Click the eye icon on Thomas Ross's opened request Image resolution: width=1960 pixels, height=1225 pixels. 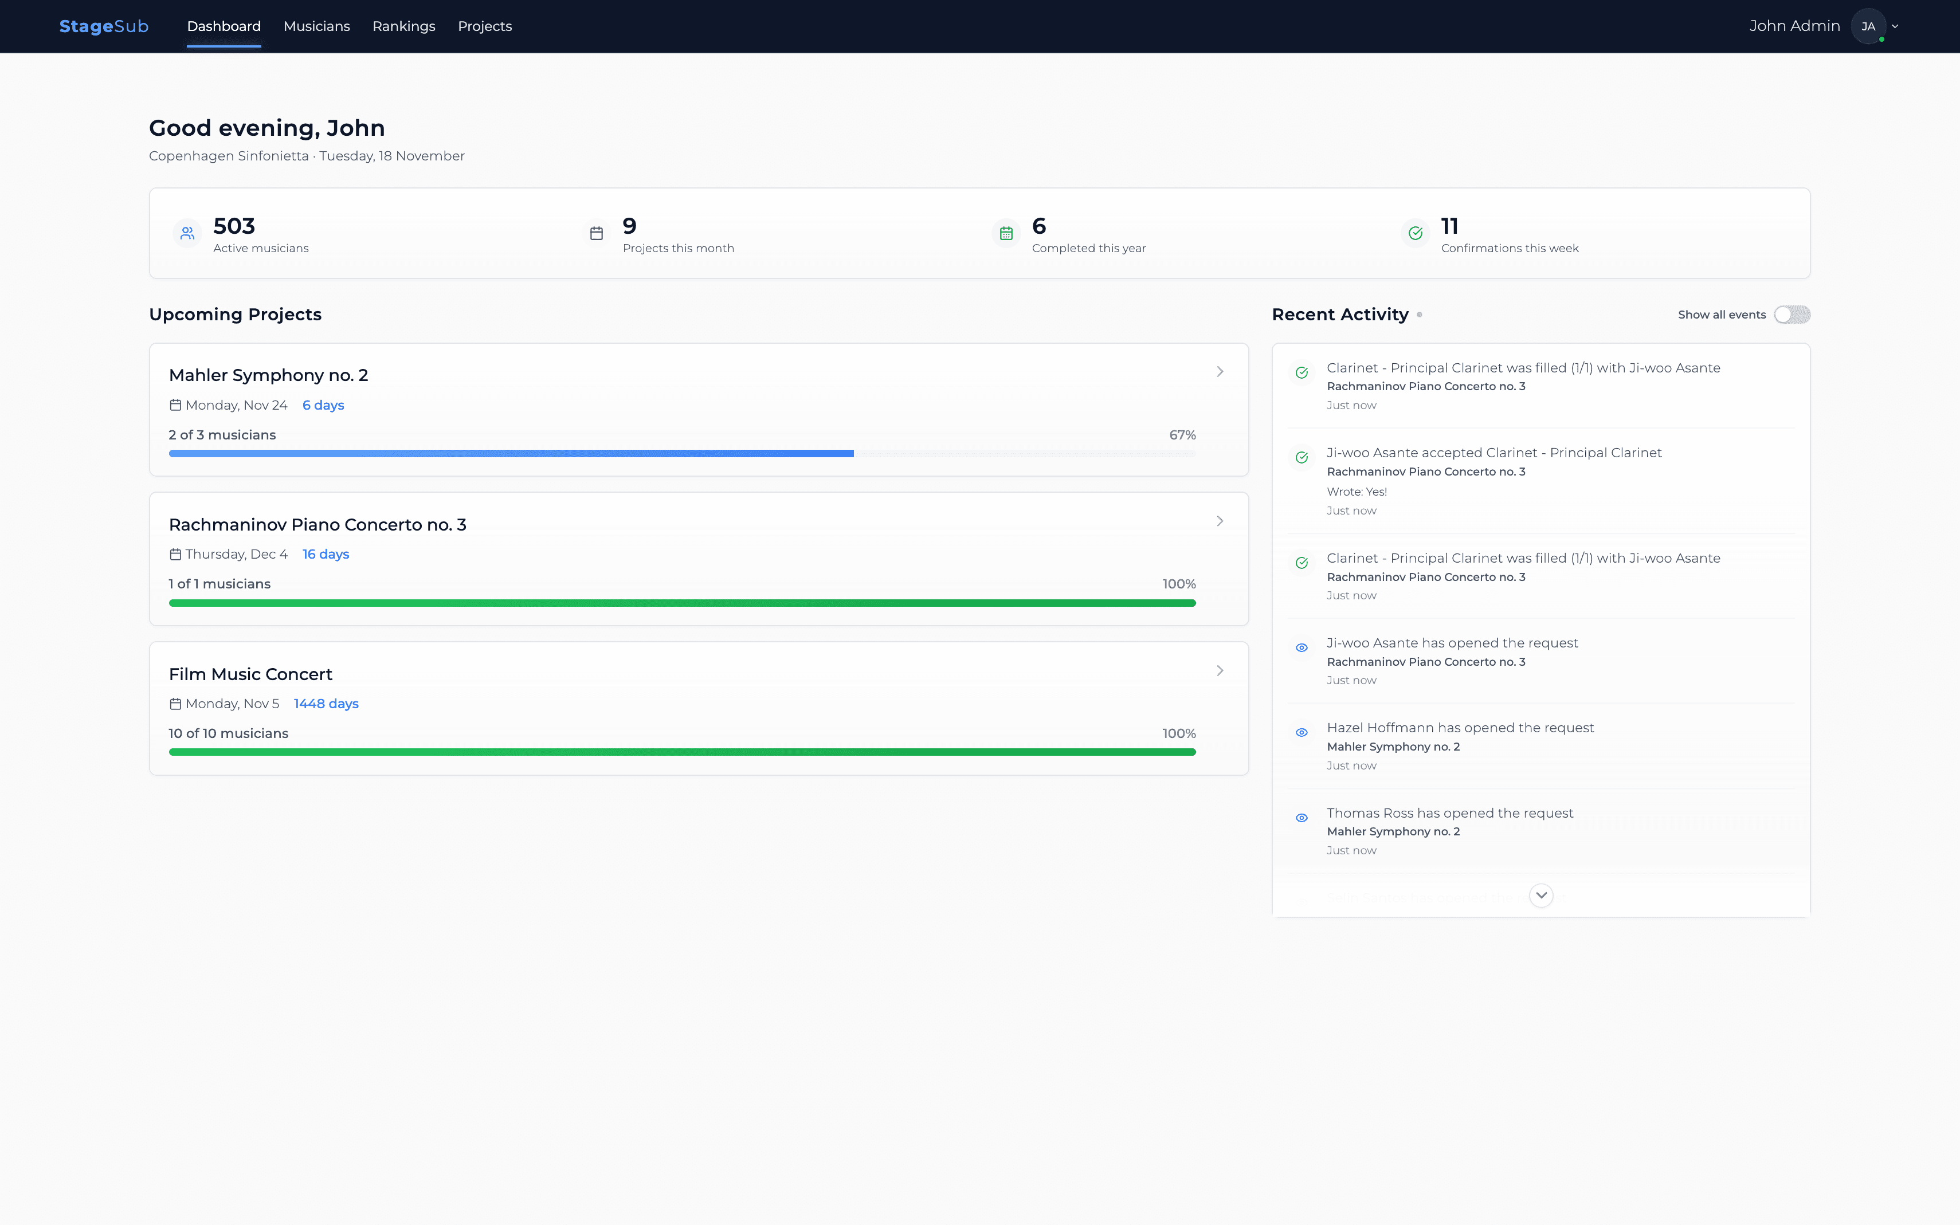(1302, 818)
